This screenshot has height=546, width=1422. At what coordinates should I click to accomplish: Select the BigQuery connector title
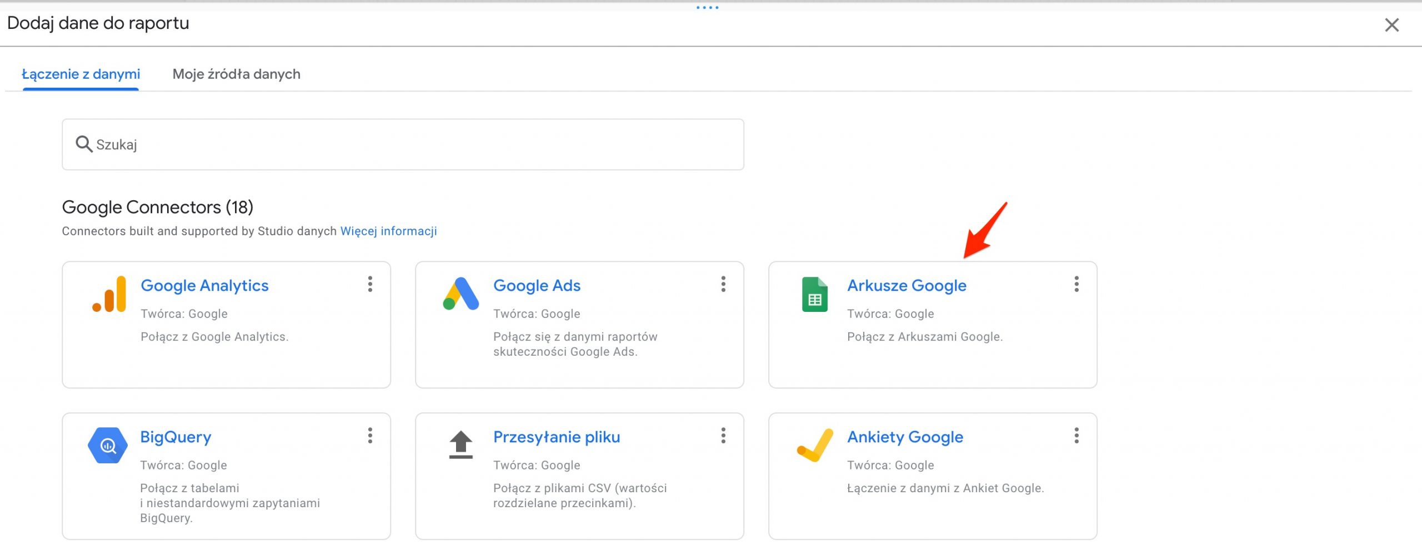coord(176,437)
